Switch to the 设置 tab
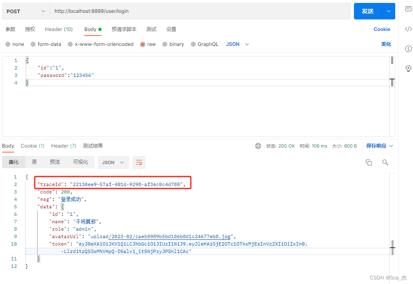The height and width of the screenshot is (284, 413). (x=171, y=29)
